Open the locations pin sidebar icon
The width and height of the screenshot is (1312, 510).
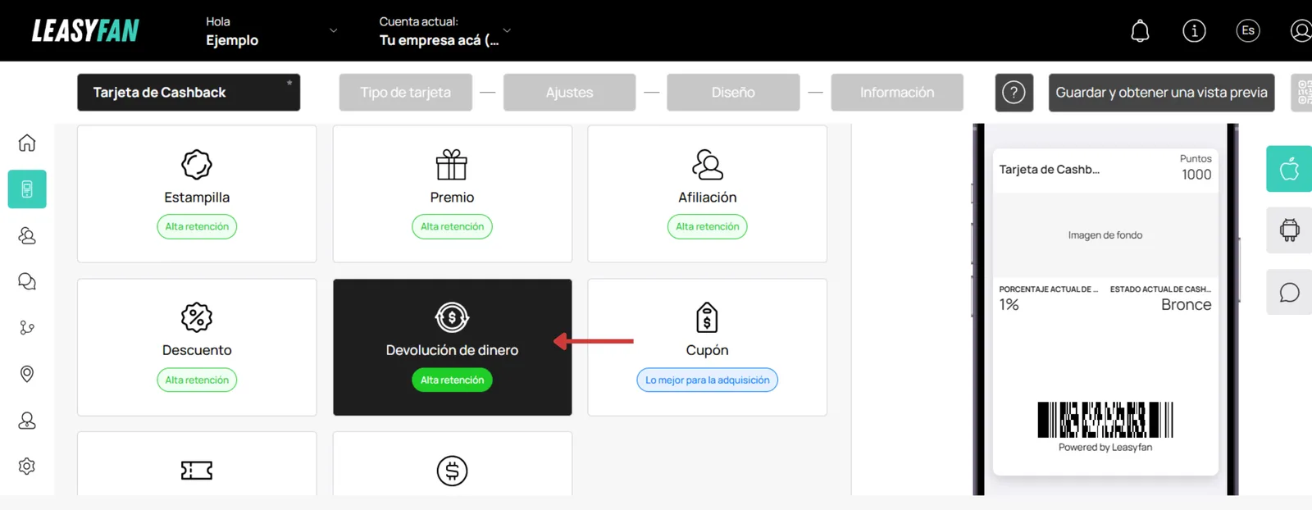[x=27, y=374]
